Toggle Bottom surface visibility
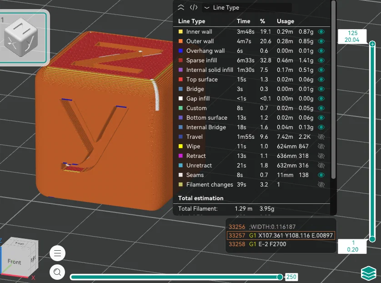Image resolution: width=381 pixels, height=283 pixels. click(x=321, y=118)
